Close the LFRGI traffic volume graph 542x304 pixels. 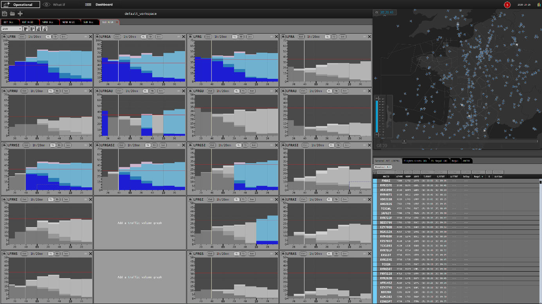(x=276, y=199)
